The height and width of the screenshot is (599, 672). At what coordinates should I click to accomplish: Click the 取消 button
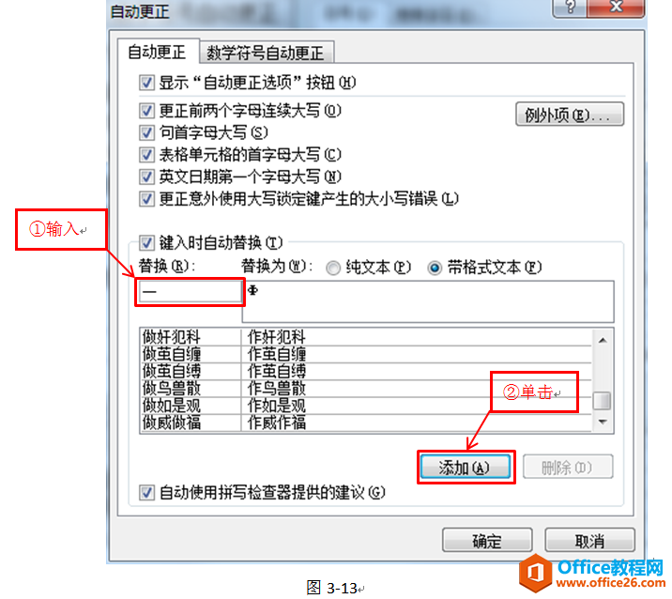coord(589,540)
